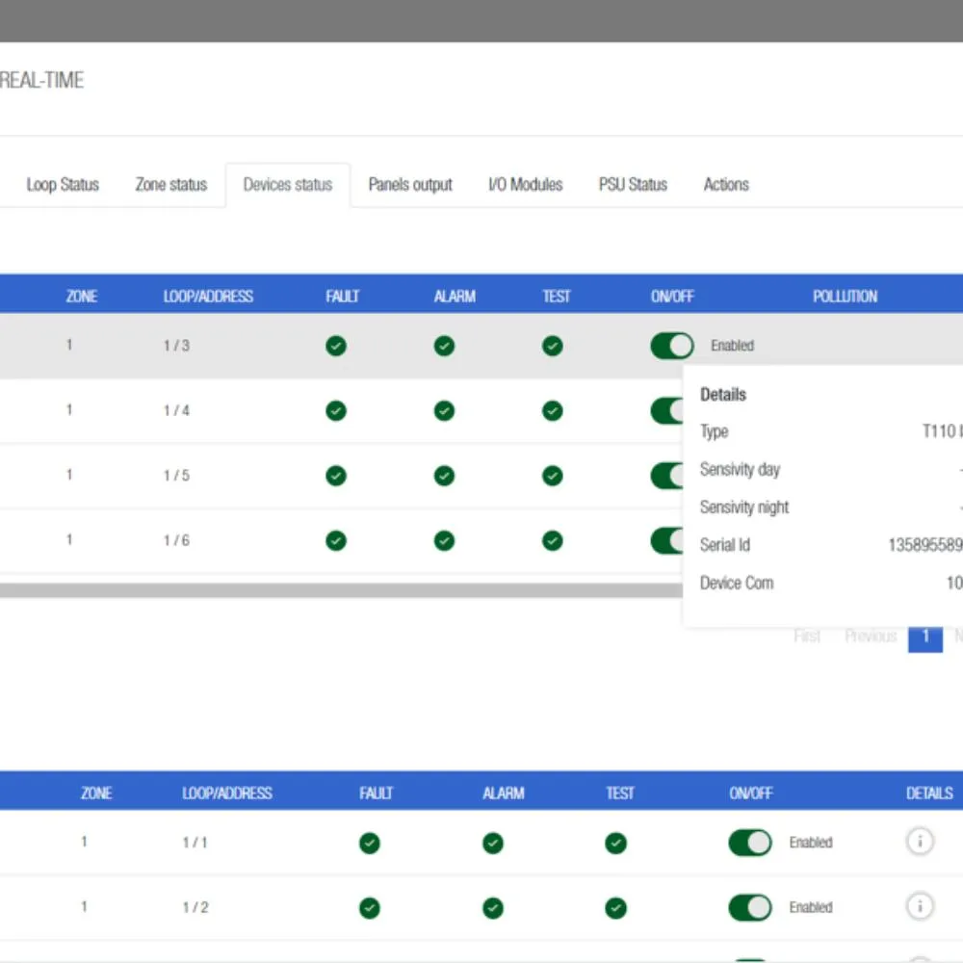Screen dimensions: 963x963
Task: Click alarm status check icon for 1/3
Action: coord(444,346)
